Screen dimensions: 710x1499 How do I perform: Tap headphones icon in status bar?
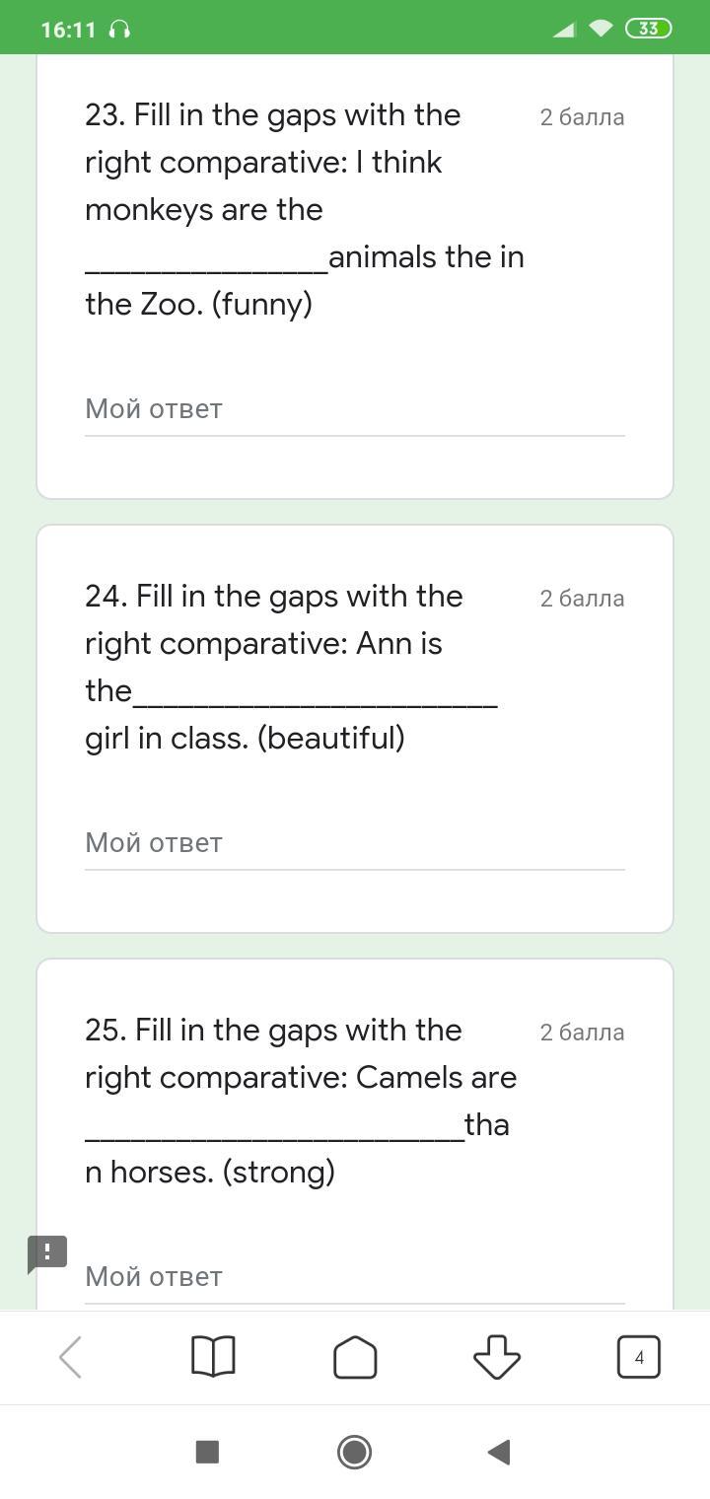[120, 30]
